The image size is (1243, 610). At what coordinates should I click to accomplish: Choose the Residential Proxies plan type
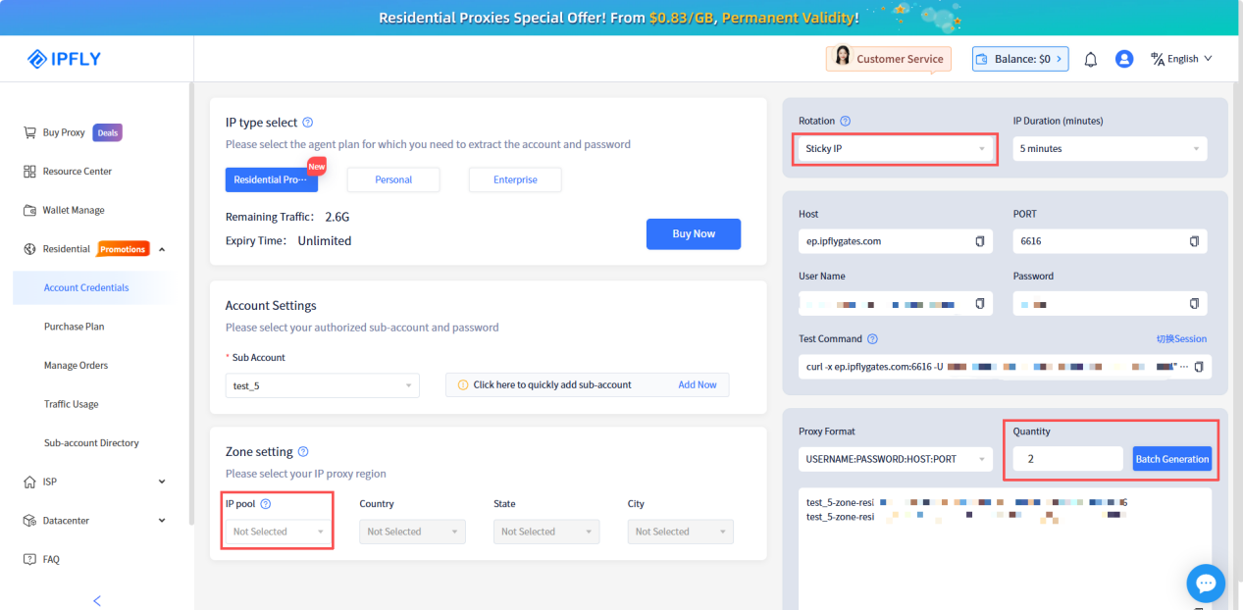click(x=271, y=180)
